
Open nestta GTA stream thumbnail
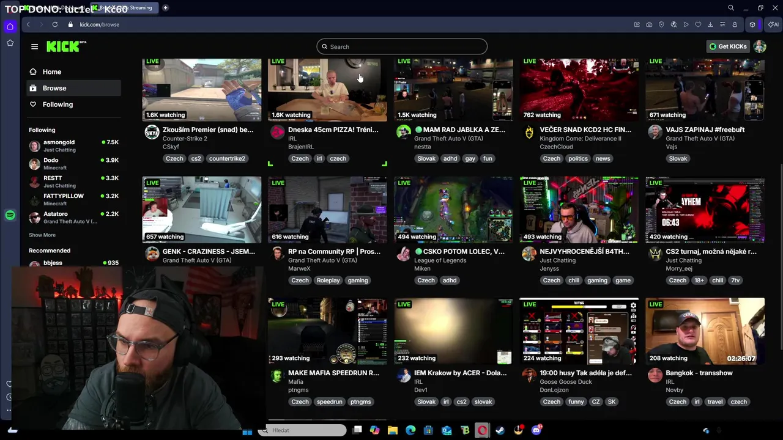(x=453, y=90)
